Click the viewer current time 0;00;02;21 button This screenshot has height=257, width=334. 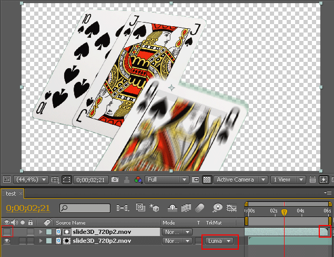click(x=90, y=180)
